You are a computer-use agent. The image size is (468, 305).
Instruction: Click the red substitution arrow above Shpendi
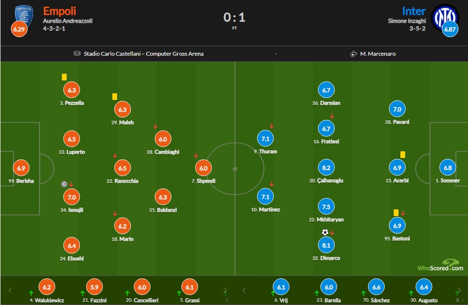pyautogui.click(x=196, y=156)
